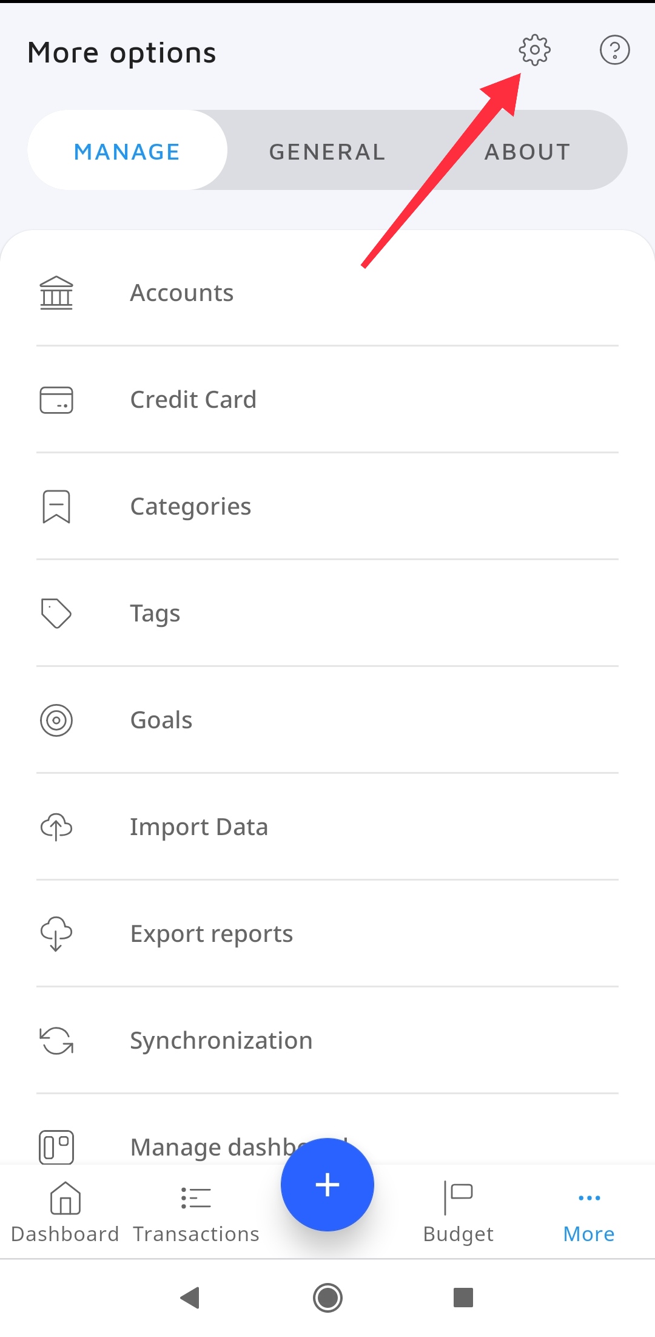Tap the bank icon beside Accounts
The width and height of the screenshot is (655, 1337).
56,293
